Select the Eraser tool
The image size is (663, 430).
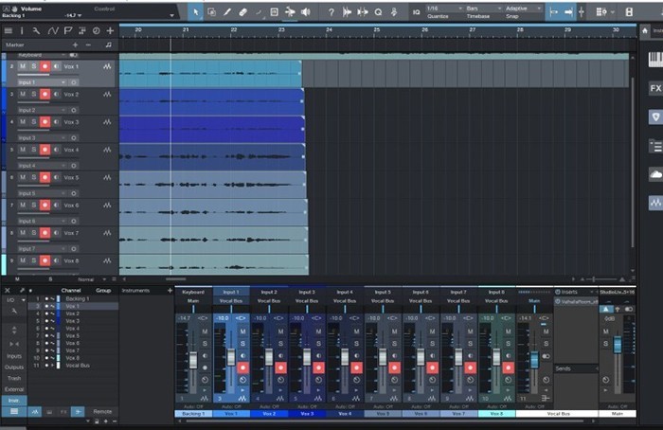point(242,12)
